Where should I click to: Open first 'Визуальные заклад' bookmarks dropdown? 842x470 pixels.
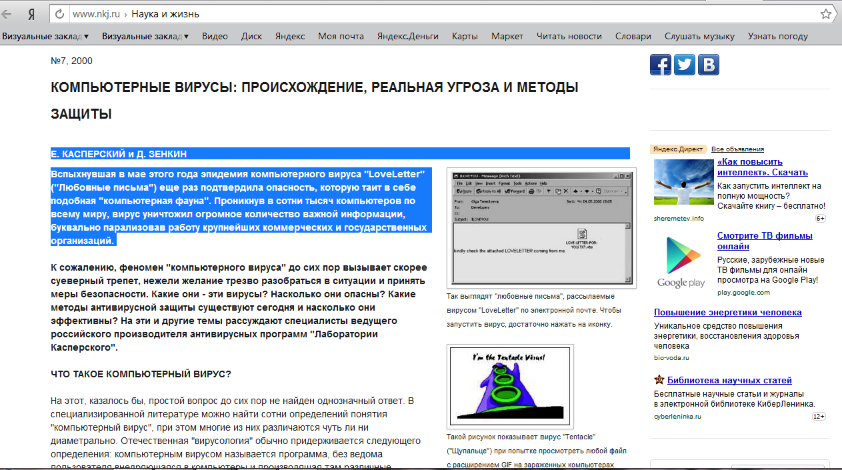click(45, 37)
